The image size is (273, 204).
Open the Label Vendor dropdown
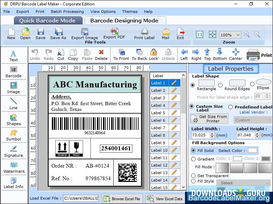tap(253, 120)
